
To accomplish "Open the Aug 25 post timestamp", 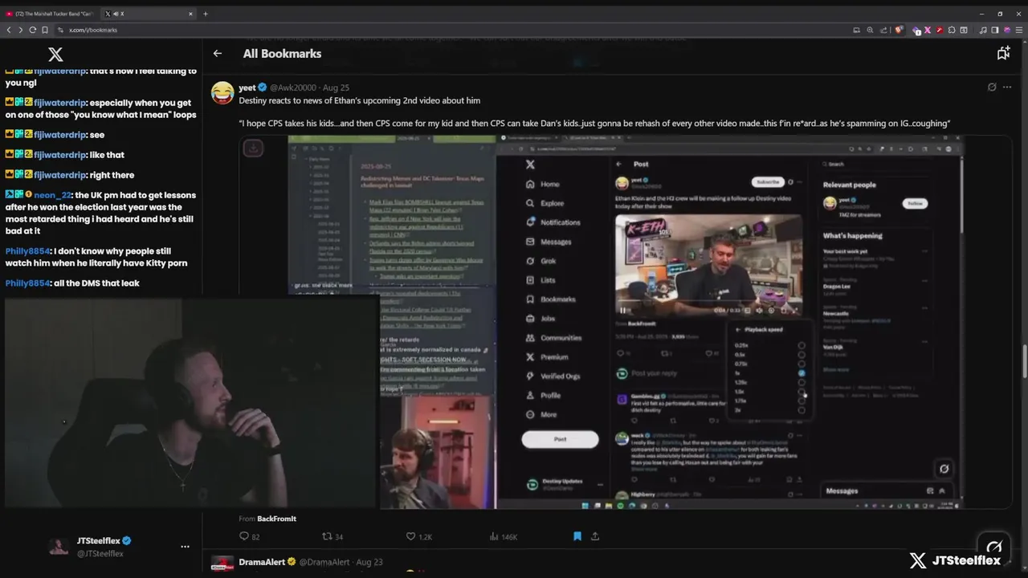I will 336,88.
